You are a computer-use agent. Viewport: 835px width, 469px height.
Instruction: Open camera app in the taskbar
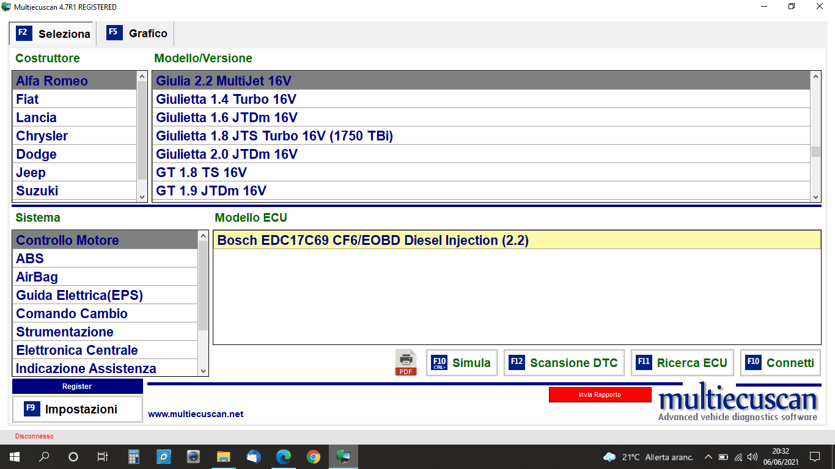tap(194, 456)
